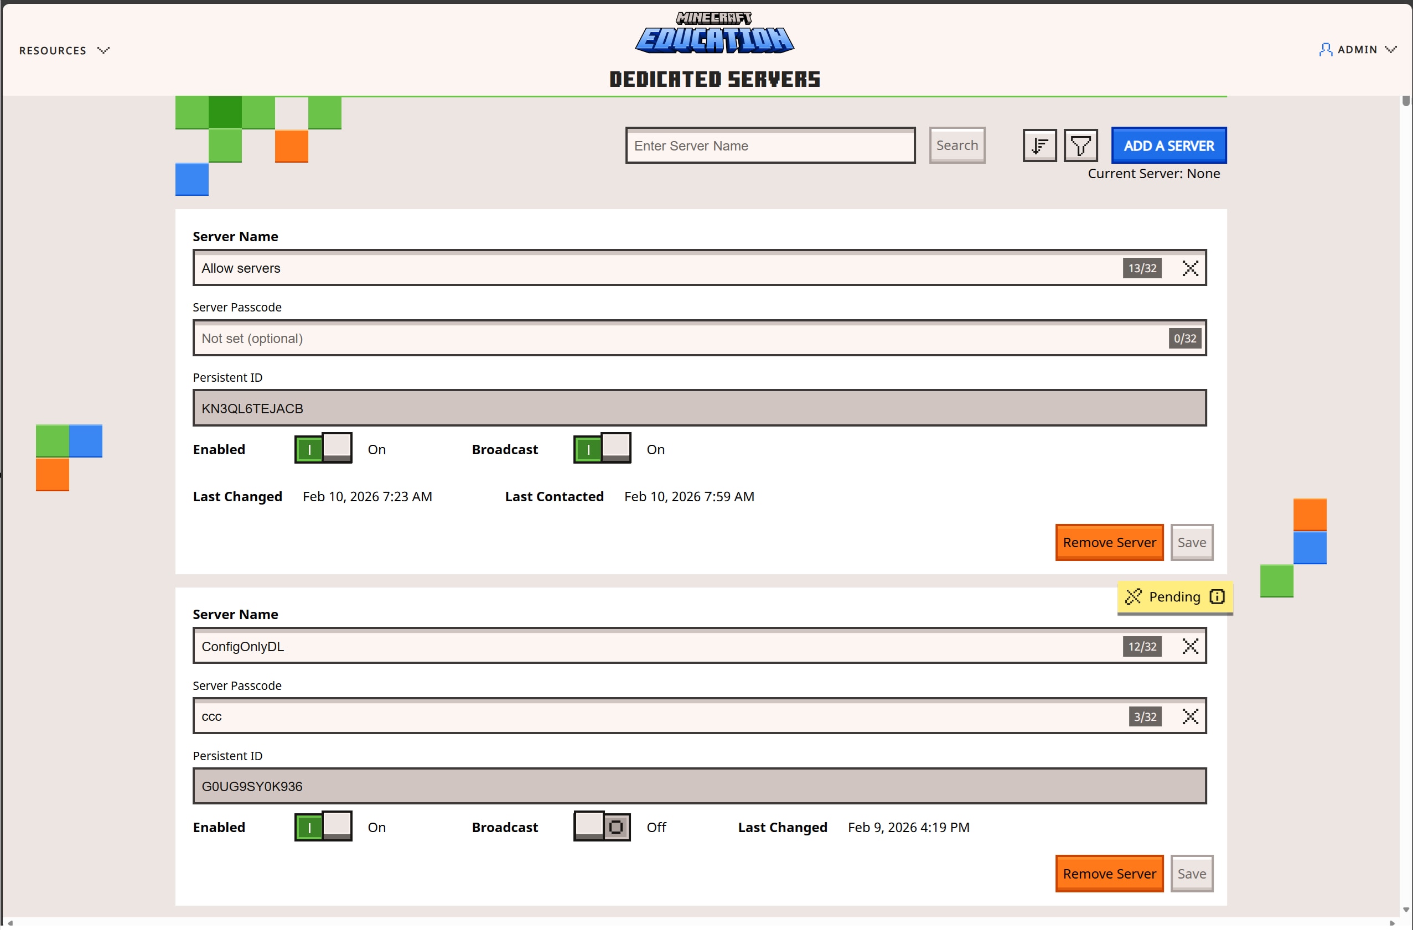Click inside the Enter Server Name box
The height and width of the screenshot is (930, 1413).
coord(770,146)
